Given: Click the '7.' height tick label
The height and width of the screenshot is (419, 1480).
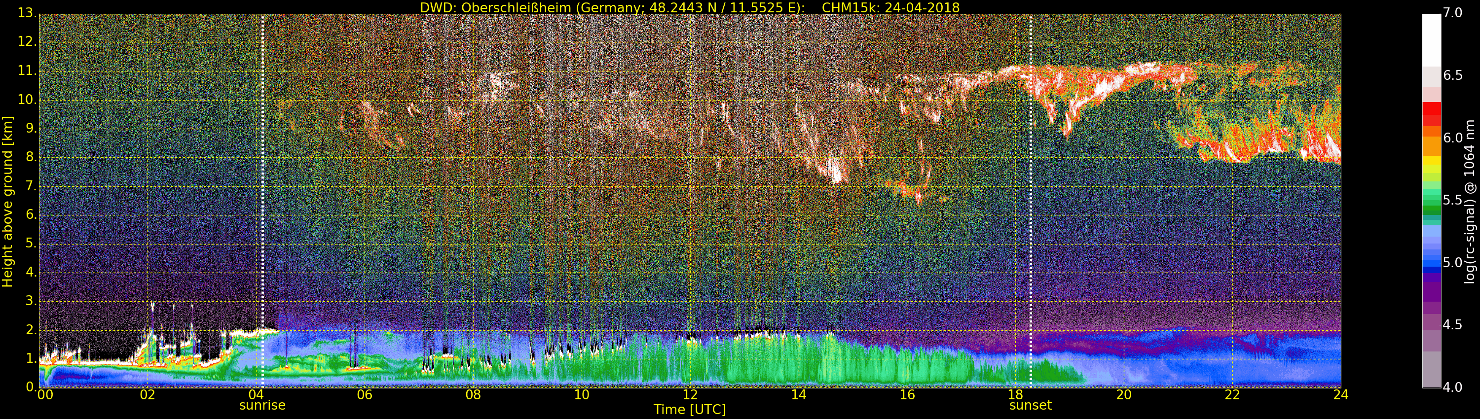Looking at the screenshot, I should [x=31, y=185].
